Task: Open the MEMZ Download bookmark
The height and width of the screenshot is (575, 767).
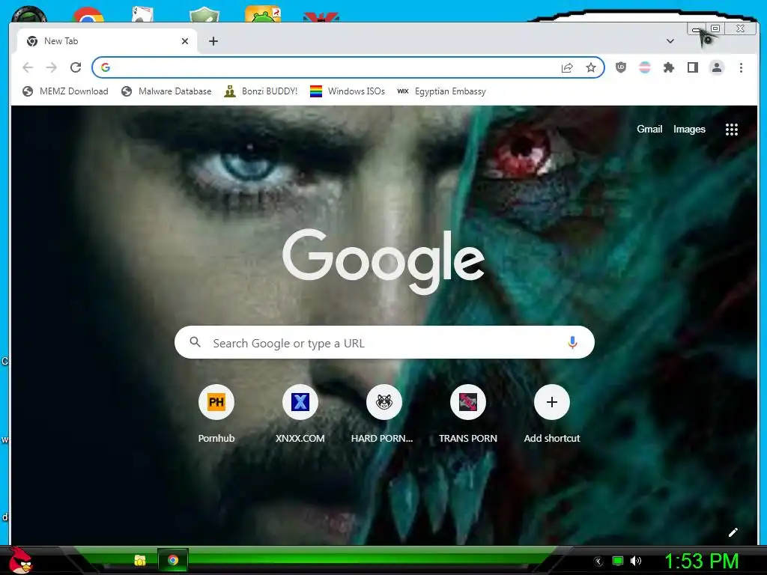Action: click(x=65, y=91)
